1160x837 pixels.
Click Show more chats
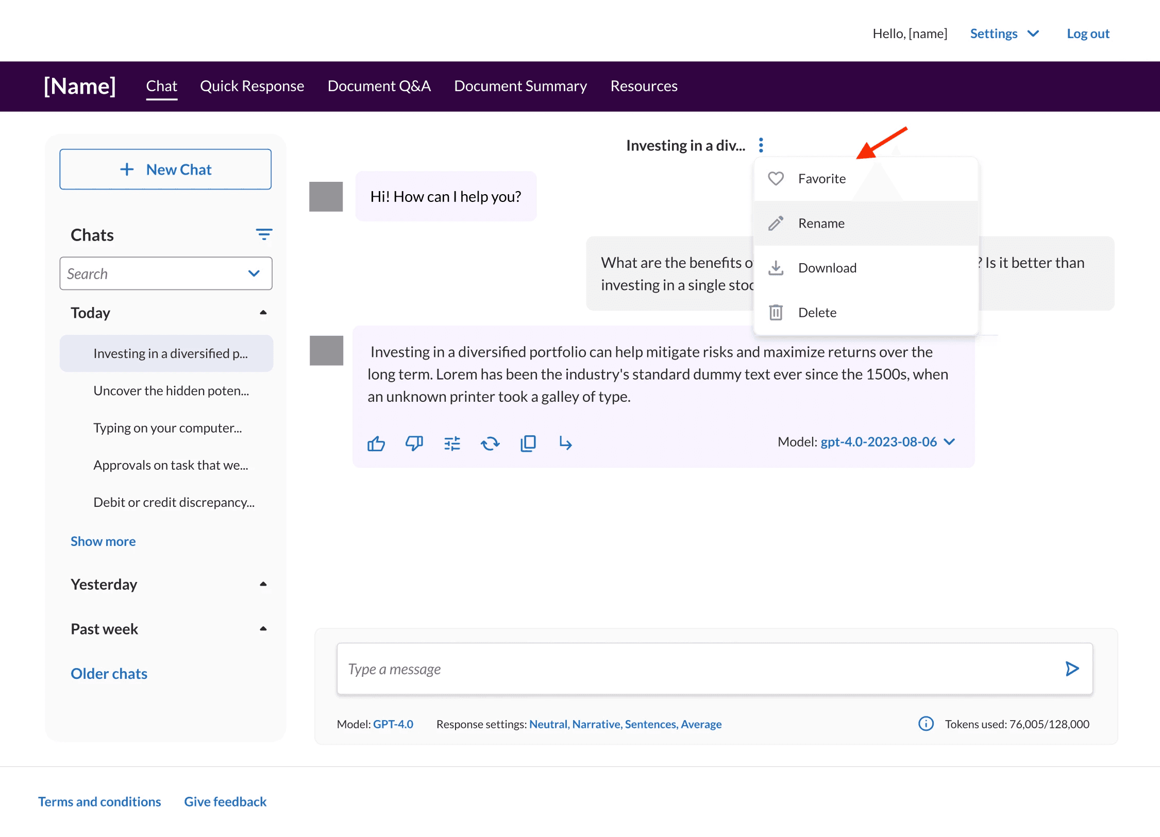pos(103,541)
